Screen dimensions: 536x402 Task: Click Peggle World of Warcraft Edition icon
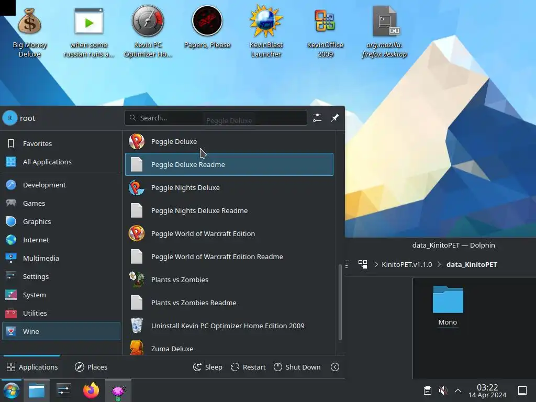click(137, 233)
